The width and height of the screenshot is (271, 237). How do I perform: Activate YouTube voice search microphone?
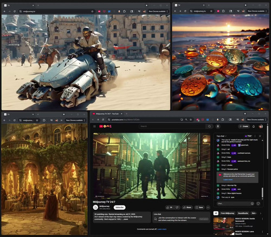click(x=218, y=127)
